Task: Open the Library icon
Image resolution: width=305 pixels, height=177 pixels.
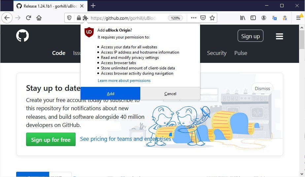Action: (243, 18)
